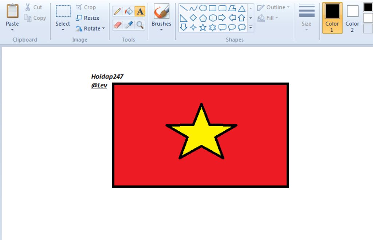Open the shape Outline dropdown
Image resolution: width=373 pixels, height=240 pixels.
(274, 7)
